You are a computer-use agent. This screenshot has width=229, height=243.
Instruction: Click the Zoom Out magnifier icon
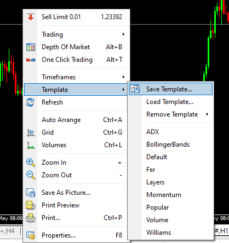pos(31,175)
